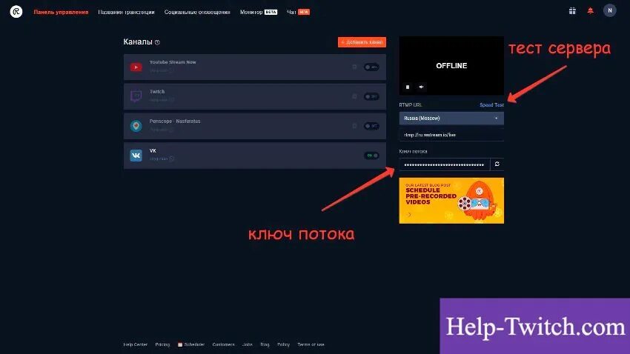630x354 pixels.
Task: Click the Twitch channel icon
Action: [136, 96]
